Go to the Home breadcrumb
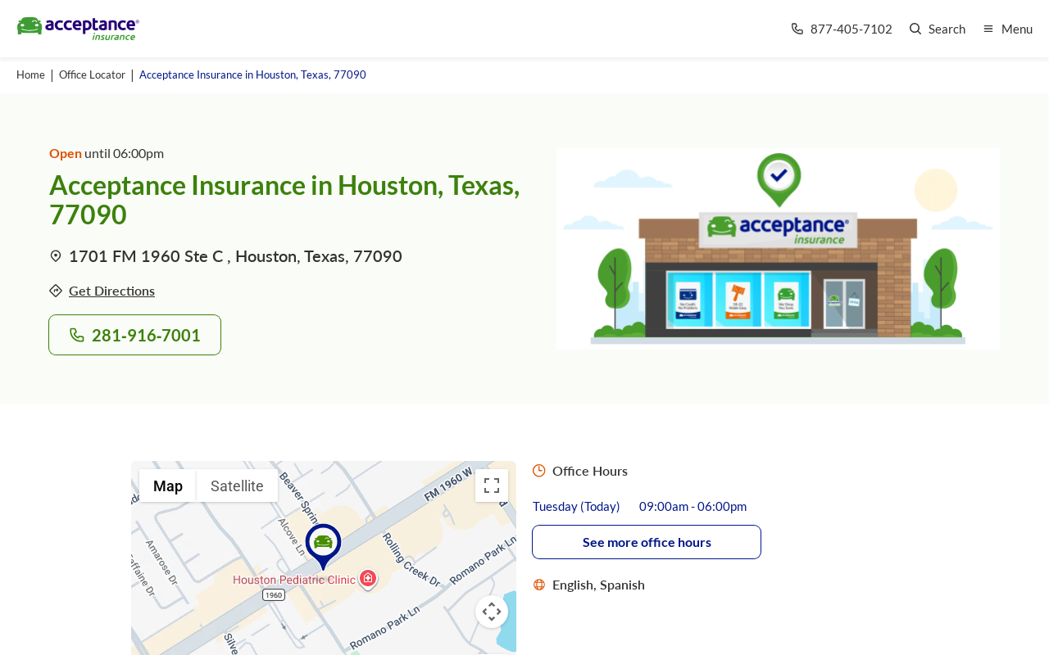1049x655 pixels. pyautogui.click(x=30, y=75)
